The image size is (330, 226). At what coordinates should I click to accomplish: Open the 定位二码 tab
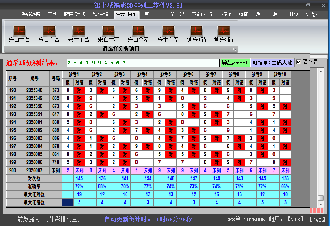pos(175,14)
